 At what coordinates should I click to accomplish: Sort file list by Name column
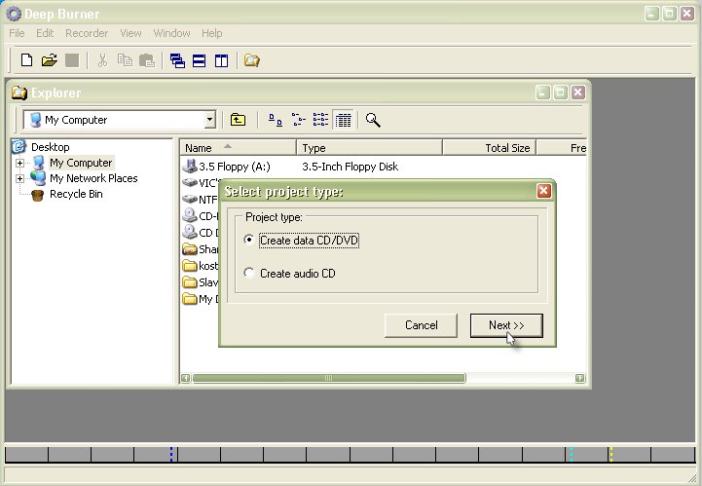[x=238, y=147]
